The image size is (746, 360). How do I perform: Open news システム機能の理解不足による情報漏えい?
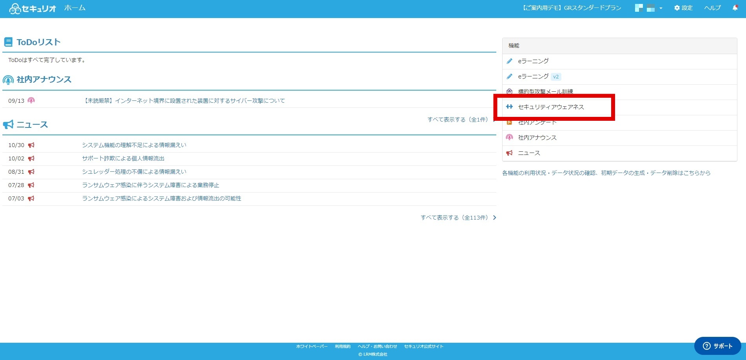tap(134, 145)
